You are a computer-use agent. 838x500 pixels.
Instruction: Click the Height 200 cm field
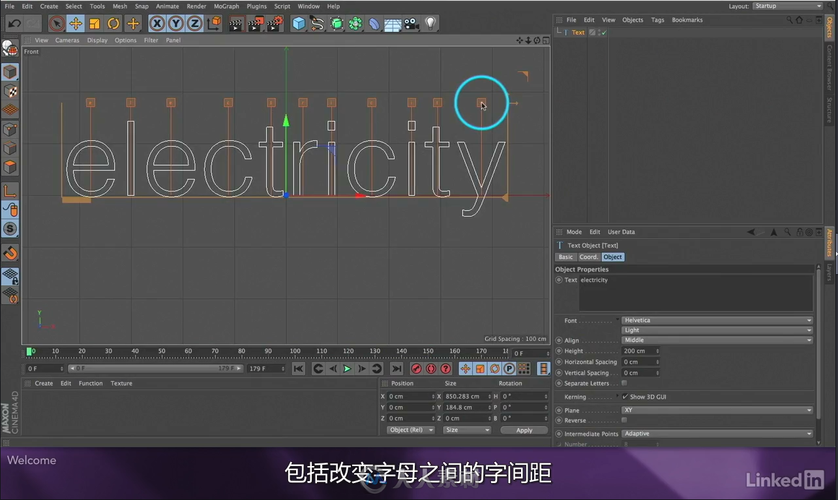click(x=641, y=351)
